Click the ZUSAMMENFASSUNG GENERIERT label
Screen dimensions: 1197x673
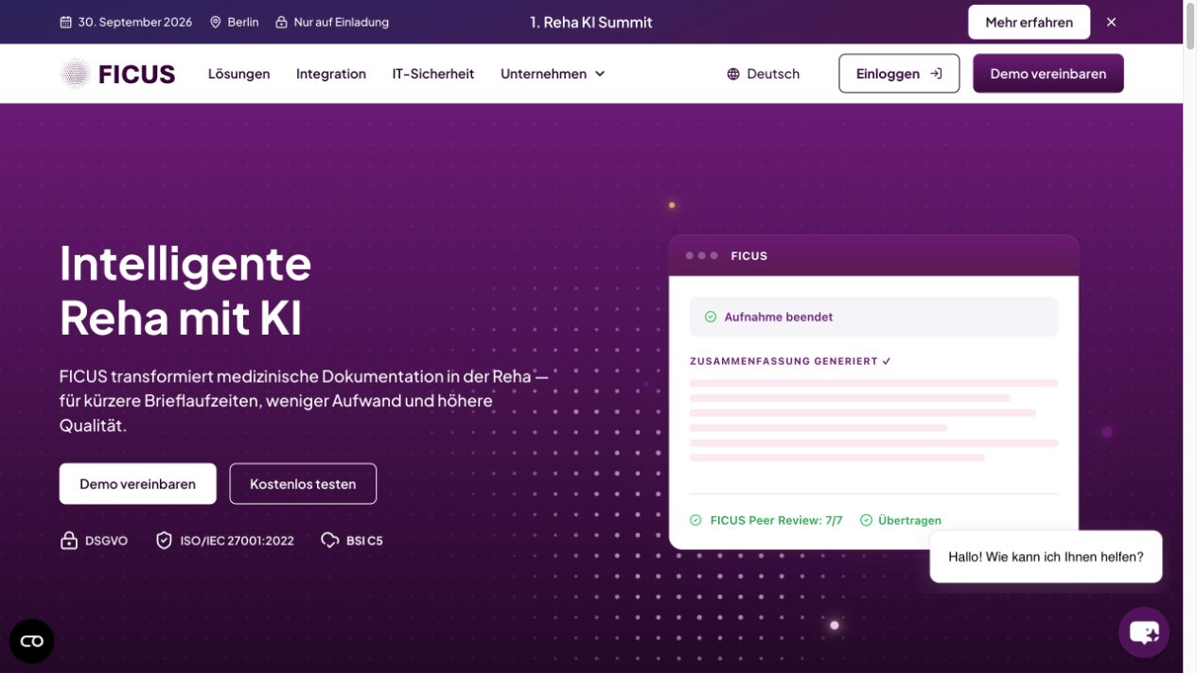(x=783, y=361)
